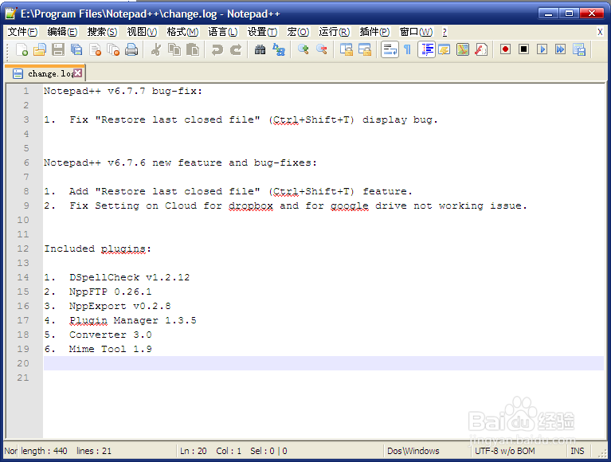This screenshot has width=611, height=462.
Task: Start macro recording
Action: tap(505, 49)
